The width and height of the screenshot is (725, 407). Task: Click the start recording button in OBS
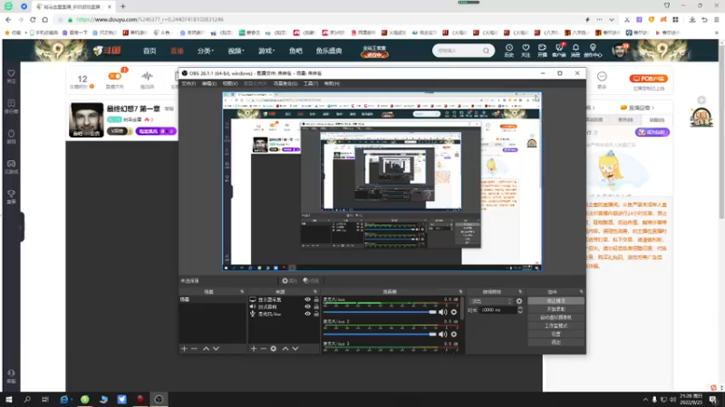(x=556, y=309)
